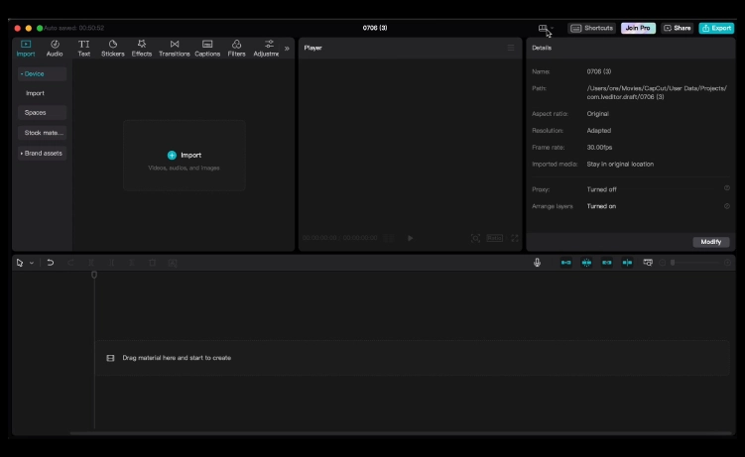Expand more tabs with double chevron
The image size is (745, 457).
(x=287, y=48)
